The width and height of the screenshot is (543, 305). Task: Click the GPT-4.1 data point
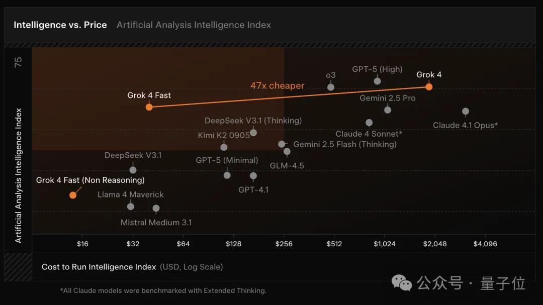click(253, 176)
